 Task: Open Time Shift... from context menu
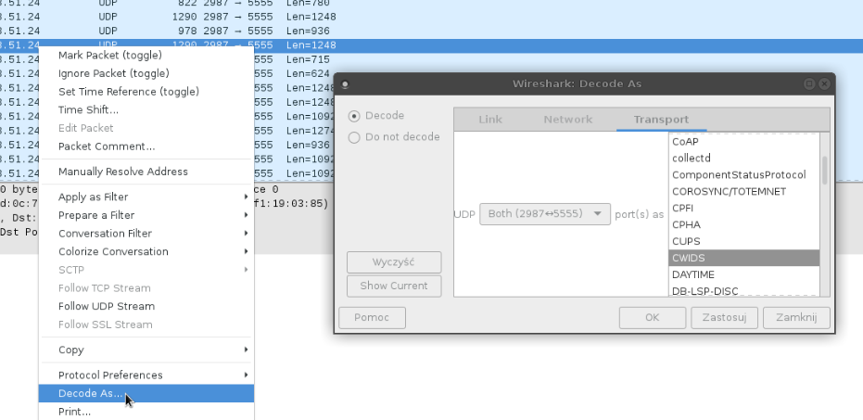click(x=146, y=109)
